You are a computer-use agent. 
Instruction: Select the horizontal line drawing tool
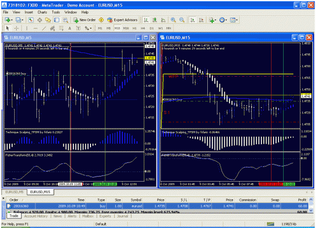[35, 28]
